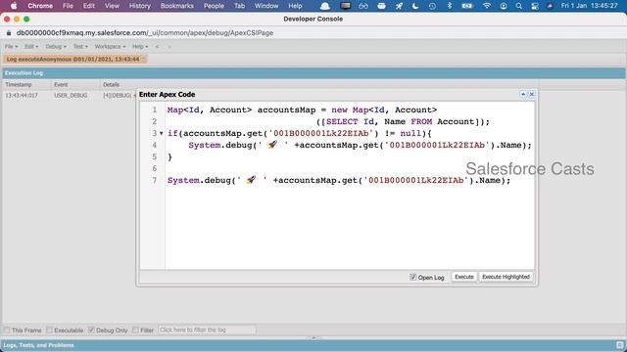Open the Apple menu
The height and width of the screenshot is (352, 627).
(14, 6)
